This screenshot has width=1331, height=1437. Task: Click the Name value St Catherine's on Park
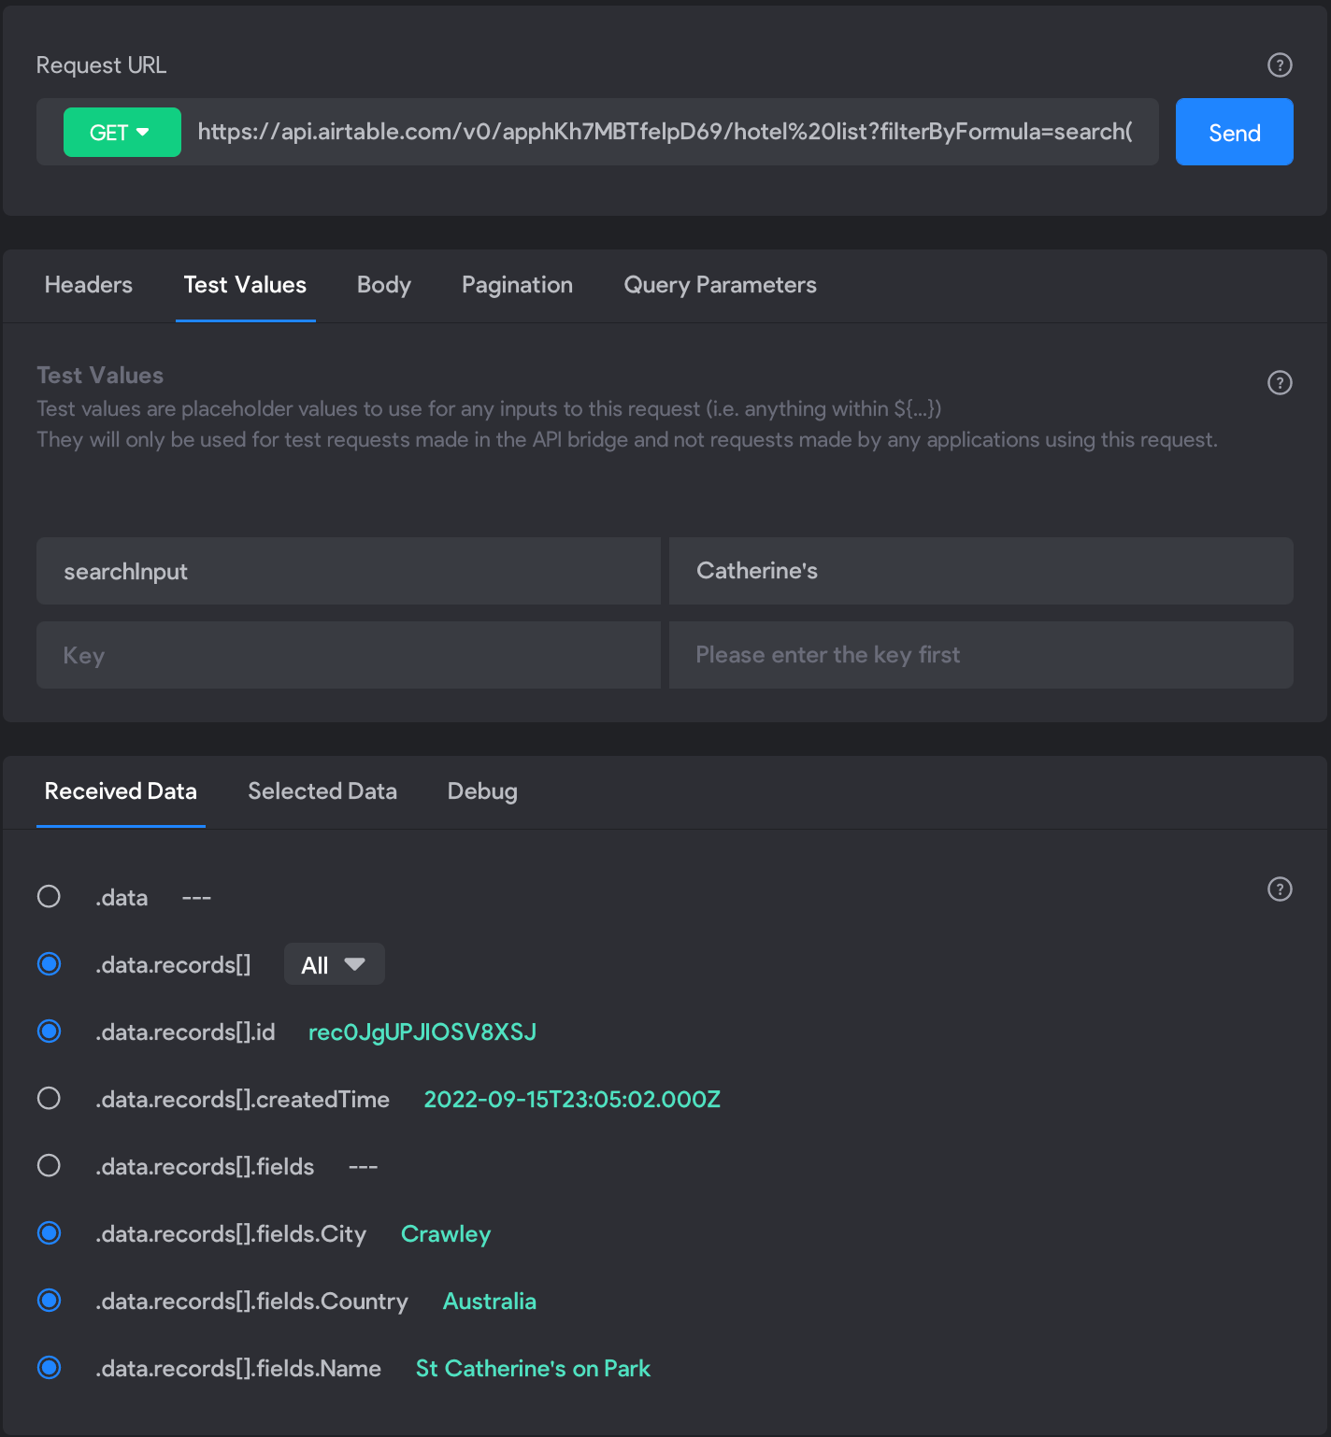point(533,1368)
